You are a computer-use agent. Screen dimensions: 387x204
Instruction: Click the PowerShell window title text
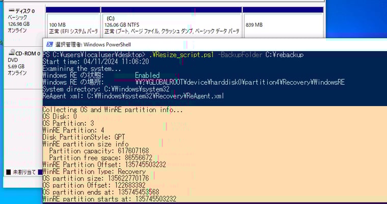pos(93,44)
